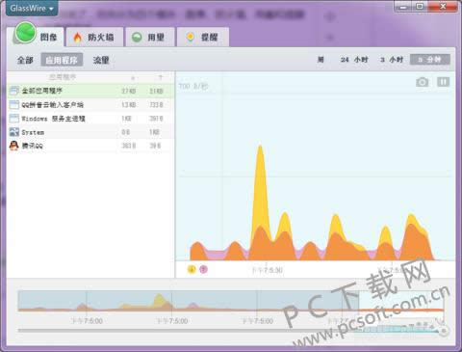Set time range to 3 小时
The height and width of the screenshot is (352, 462).
392,60
